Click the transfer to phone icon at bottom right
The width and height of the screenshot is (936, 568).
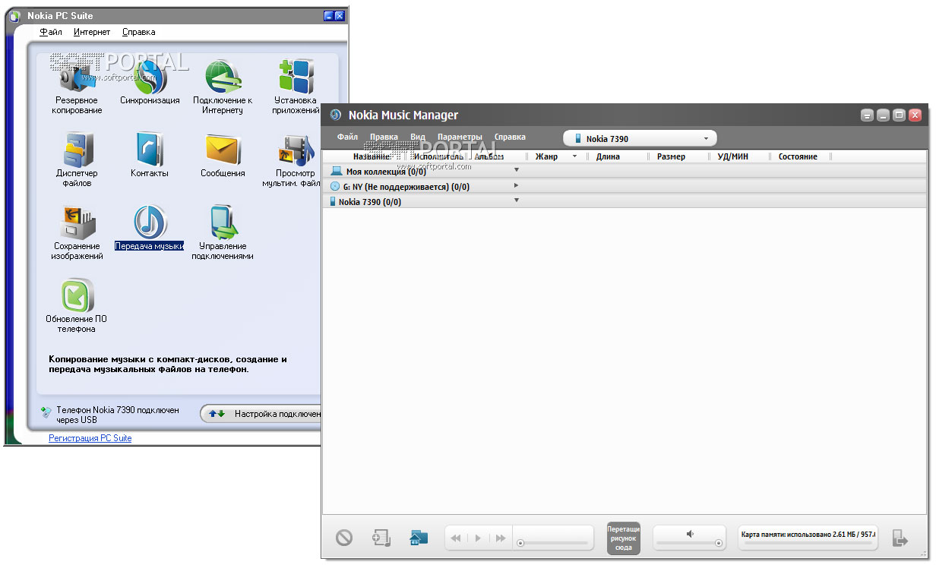(900, 538)
